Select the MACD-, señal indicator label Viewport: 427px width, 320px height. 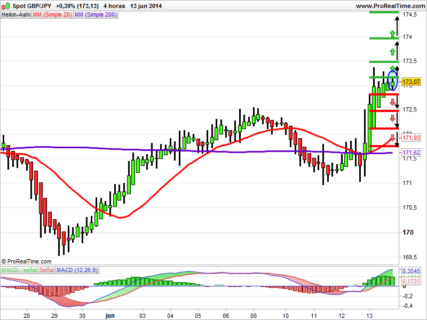19,270
